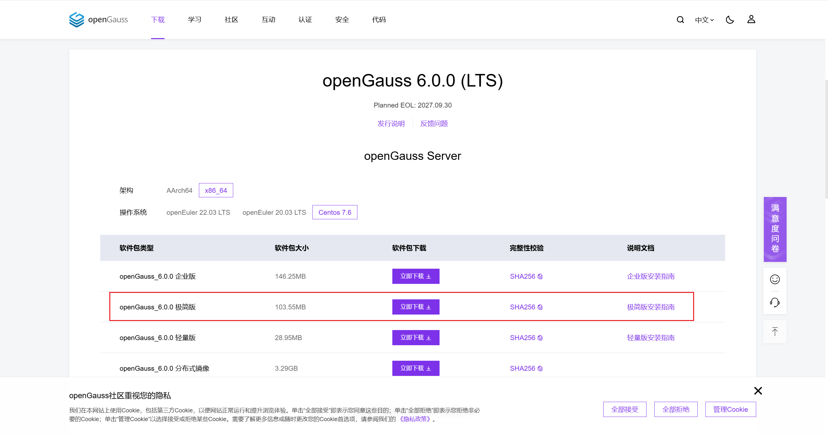The height and width of the screenshot is (435, 828).
Task: Copy SHA256 icon for 分布式镜像
Action: click(540, 368)
